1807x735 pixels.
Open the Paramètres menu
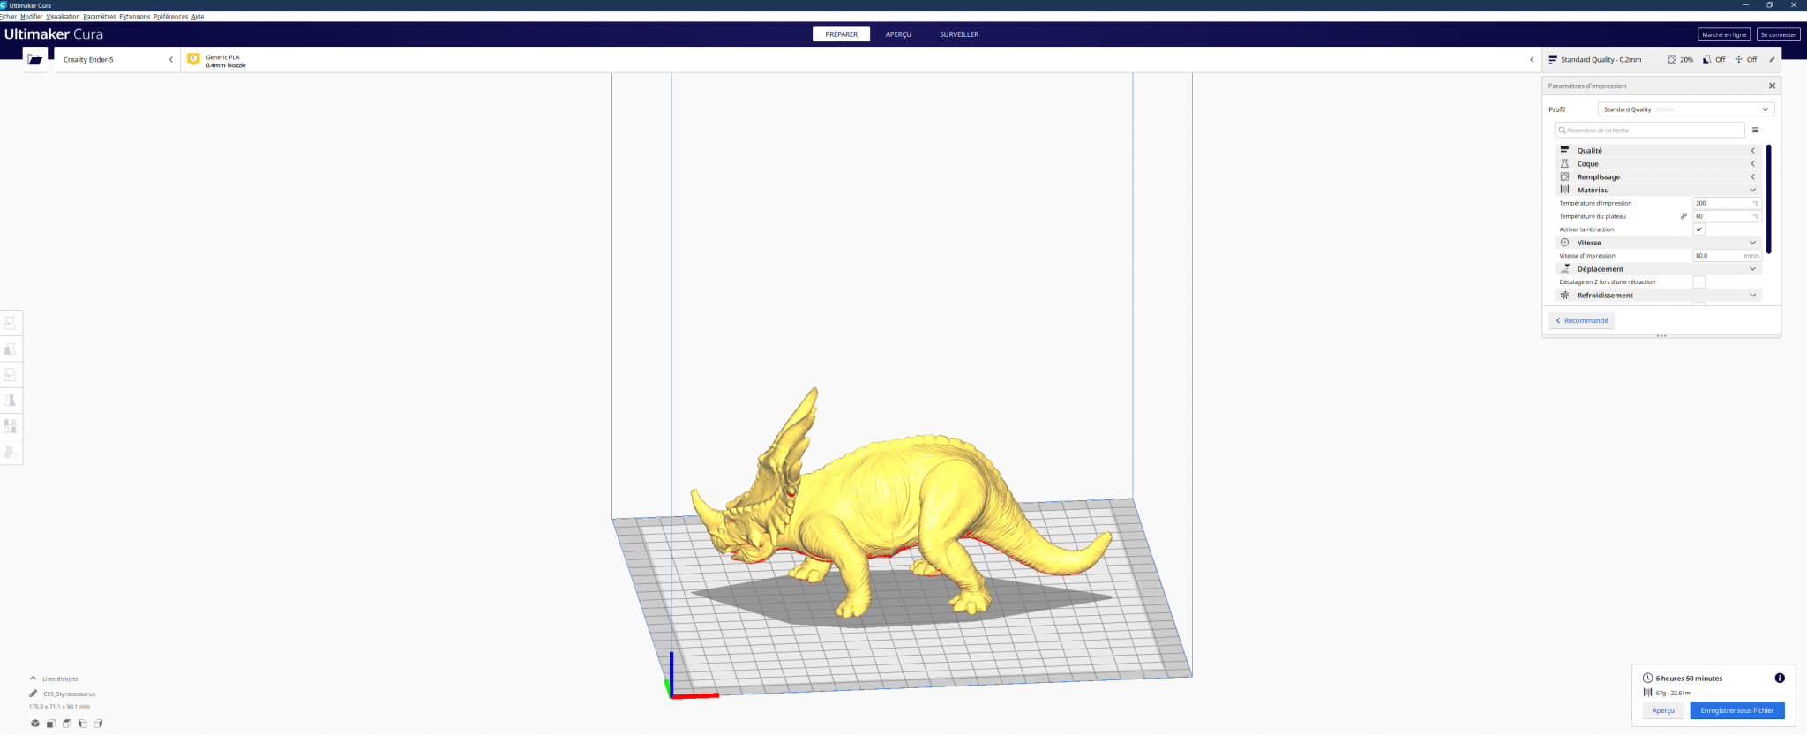[100, 17]
